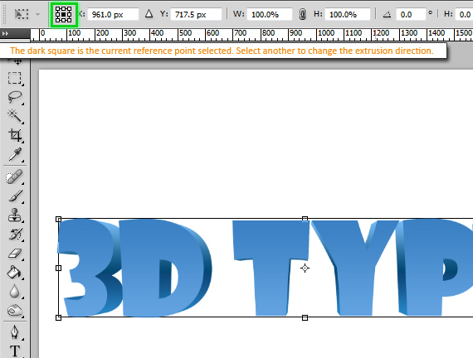The width and height of the screenshot is (473, 358).
Task: Toggle the maintain aspect ratio chain link
Action: (x=303, y=14)
